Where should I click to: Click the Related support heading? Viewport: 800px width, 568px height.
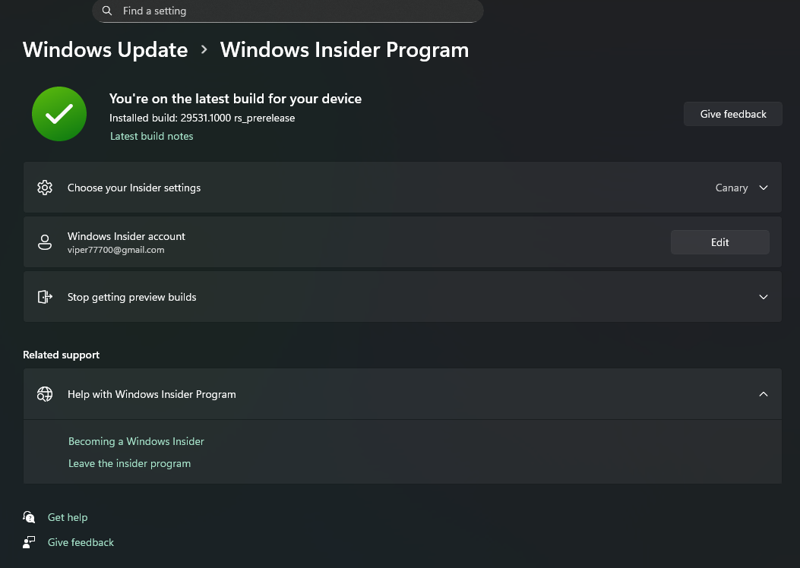[62, 355]
